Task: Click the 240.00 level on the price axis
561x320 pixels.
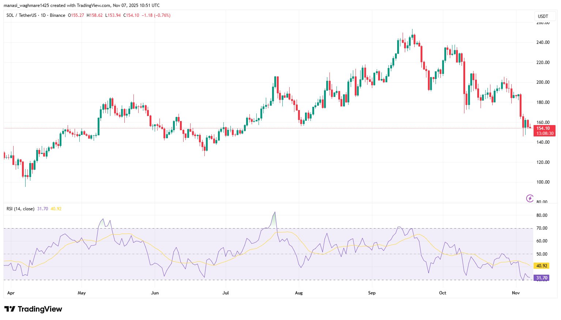Action: coord(543,42)
